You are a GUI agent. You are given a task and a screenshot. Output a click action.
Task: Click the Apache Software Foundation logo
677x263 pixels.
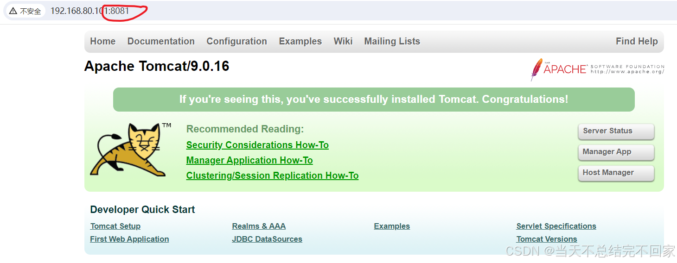click(x=597, y=69)
